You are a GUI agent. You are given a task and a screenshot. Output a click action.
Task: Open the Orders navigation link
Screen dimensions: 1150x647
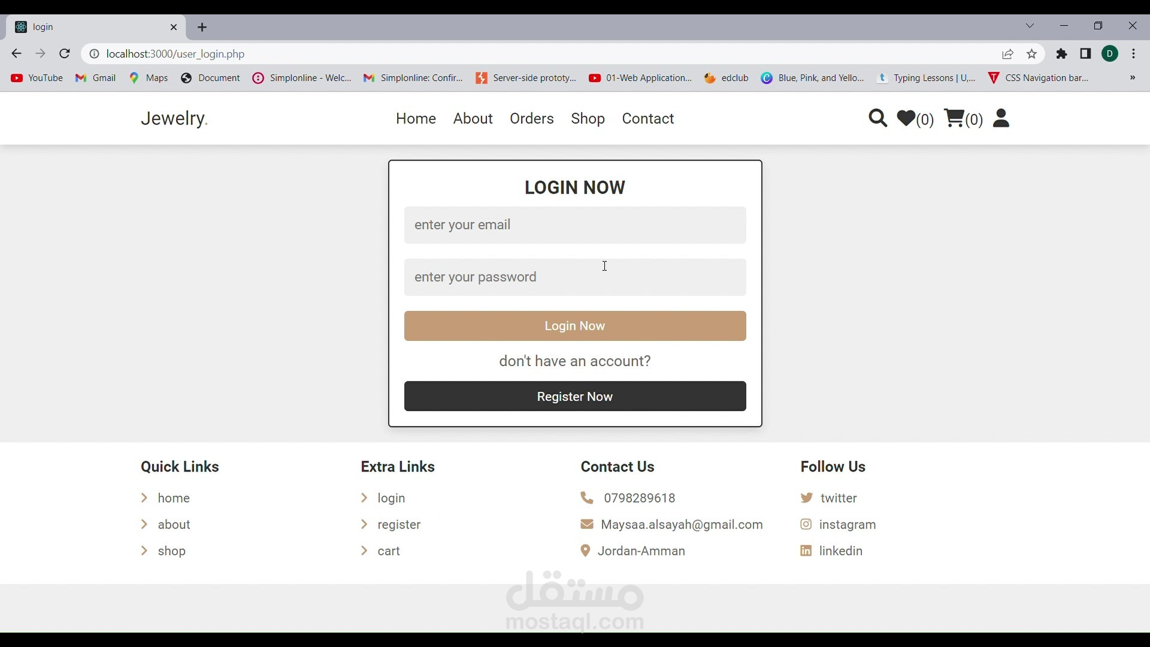click(531, 119)
